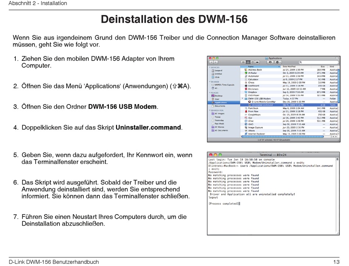This screenshot has height=266, width=349.
Task: Open iDisk from the sidebar
Action: (215, 77)
